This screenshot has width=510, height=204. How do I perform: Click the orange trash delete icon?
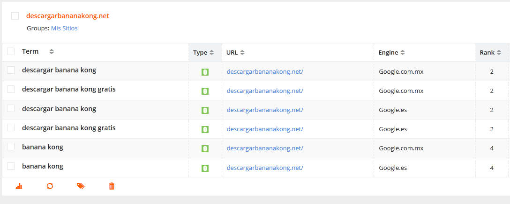[x=112, y=186]
